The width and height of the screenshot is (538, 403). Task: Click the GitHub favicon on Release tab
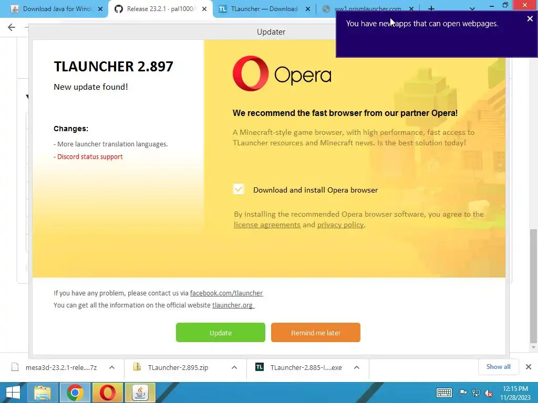click(x=119, y=9)
